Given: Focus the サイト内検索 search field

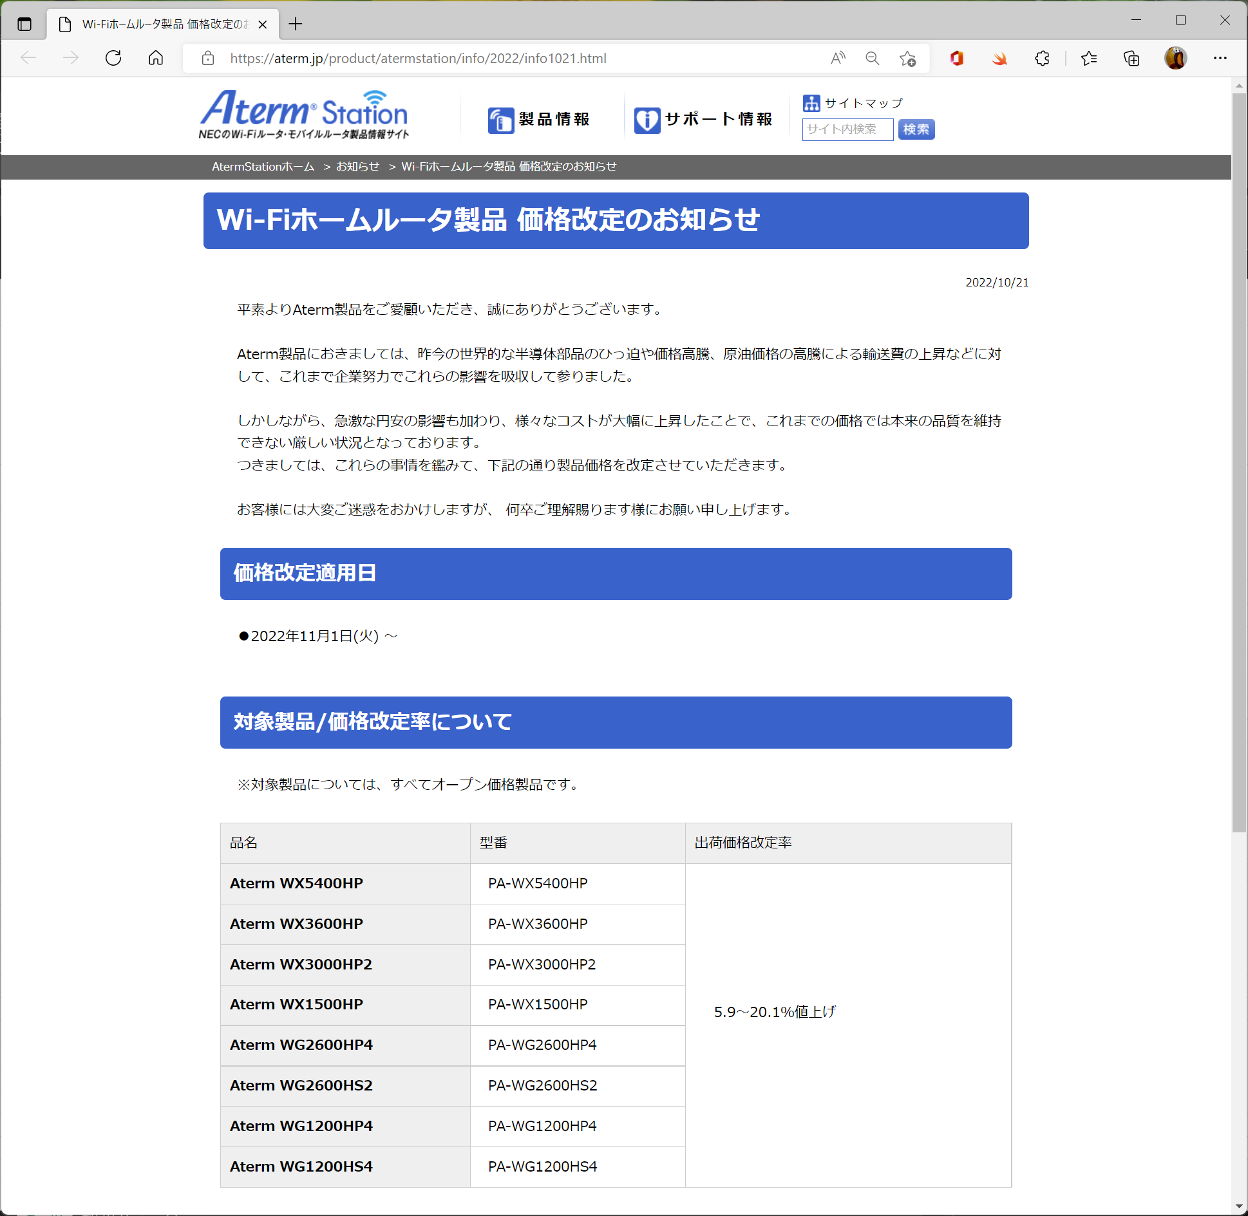Looking at the screenshot, I should [x=847, y=129].
